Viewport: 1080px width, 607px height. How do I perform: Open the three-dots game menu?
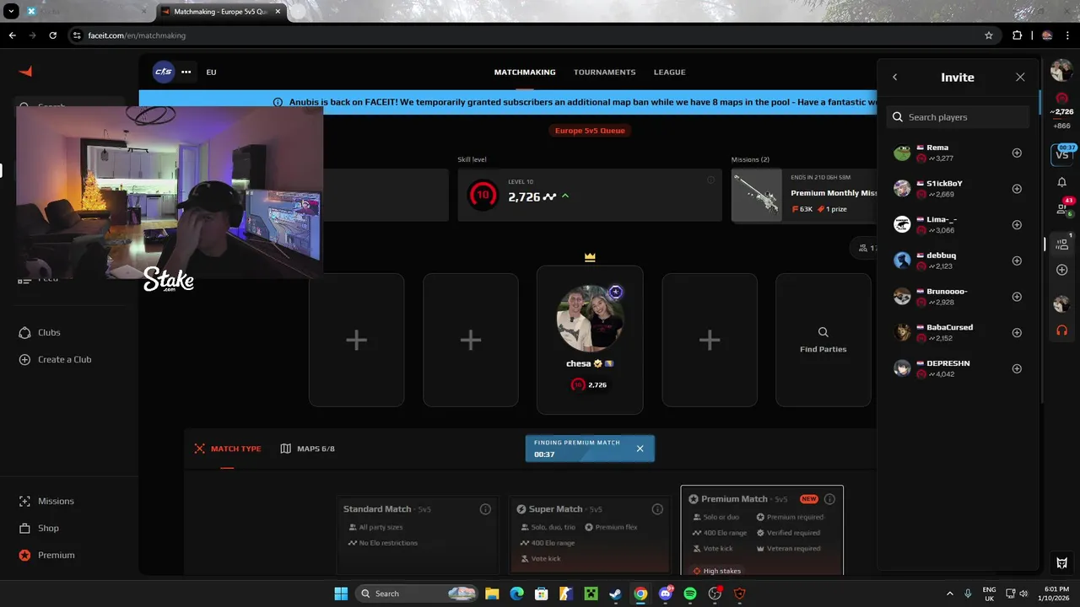[186, 72]
